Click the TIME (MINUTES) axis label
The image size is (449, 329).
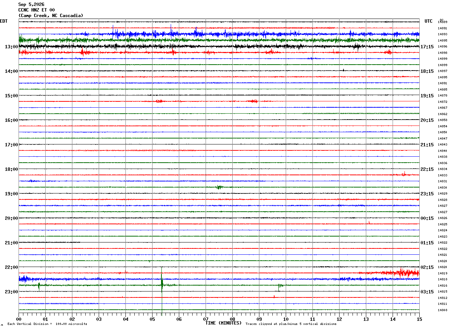(x=223, y=323)
